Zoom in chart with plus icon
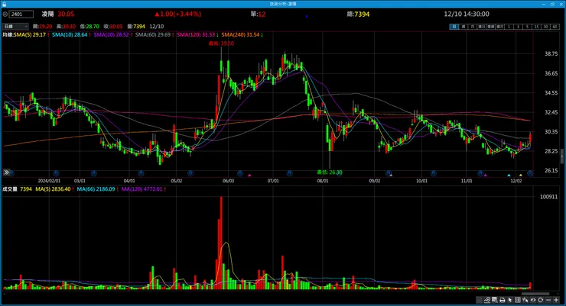Image resolution: width=566 pixels, height=306 pixels. pyautogui.click(x=556, y=300)
